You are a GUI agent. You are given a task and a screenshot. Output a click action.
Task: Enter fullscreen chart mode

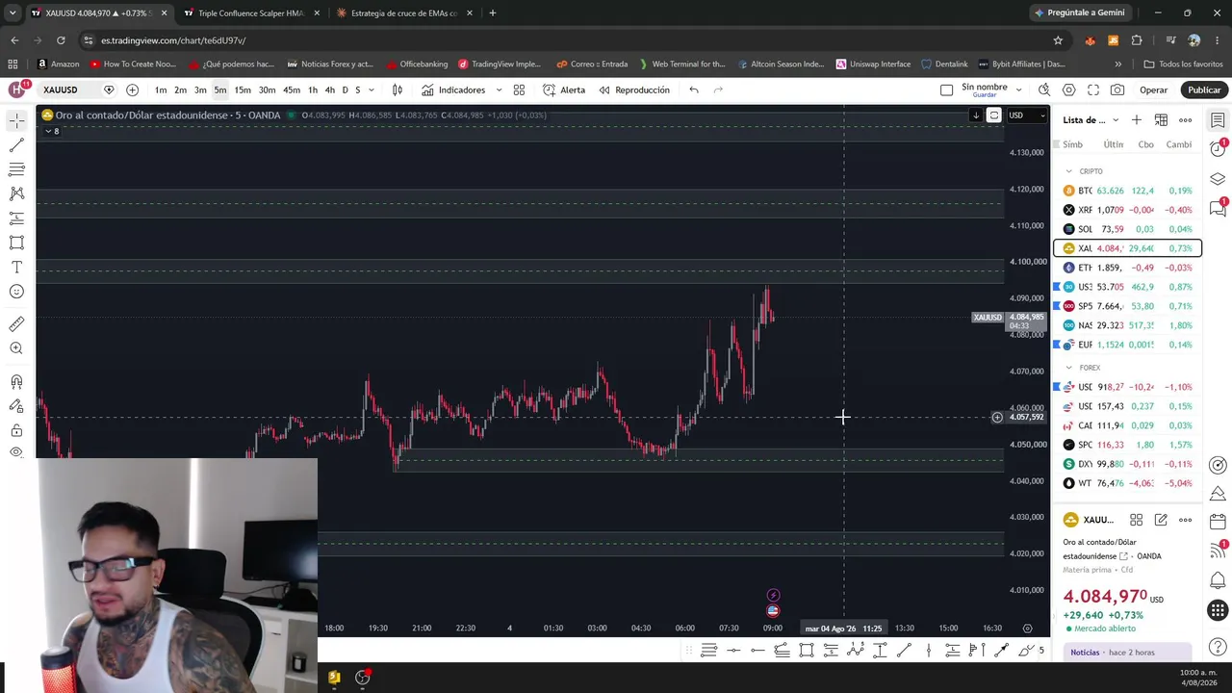pos(1093,90)
